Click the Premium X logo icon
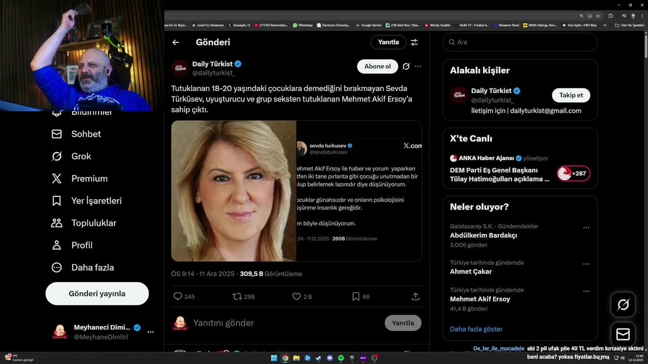Viewport: 648px width, 364px height. (x=57, y=178)
